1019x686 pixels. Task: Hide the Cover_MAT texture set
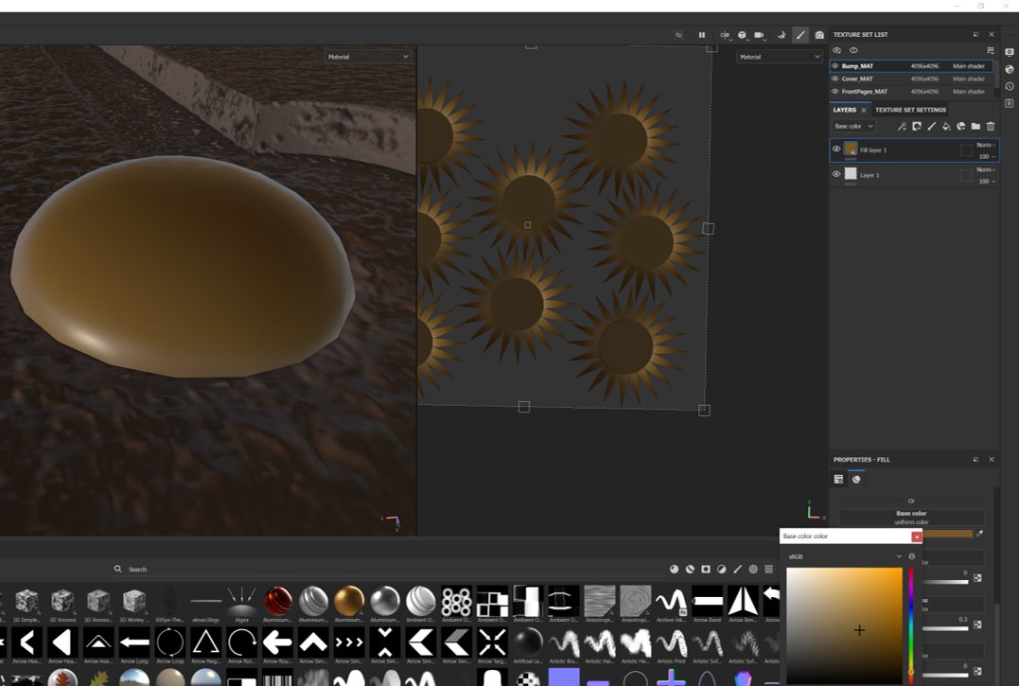coord(835,79)
